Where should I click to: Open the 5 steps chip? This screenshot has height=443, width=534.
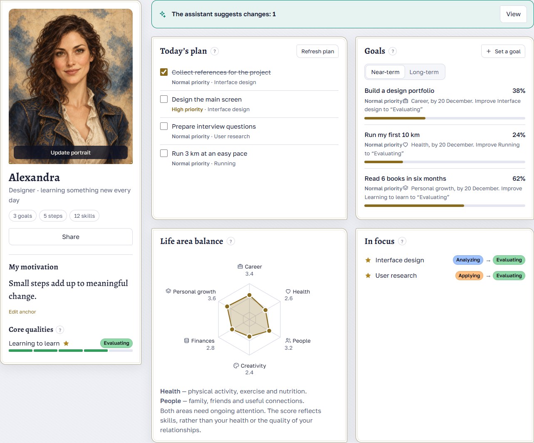point(53,216)
